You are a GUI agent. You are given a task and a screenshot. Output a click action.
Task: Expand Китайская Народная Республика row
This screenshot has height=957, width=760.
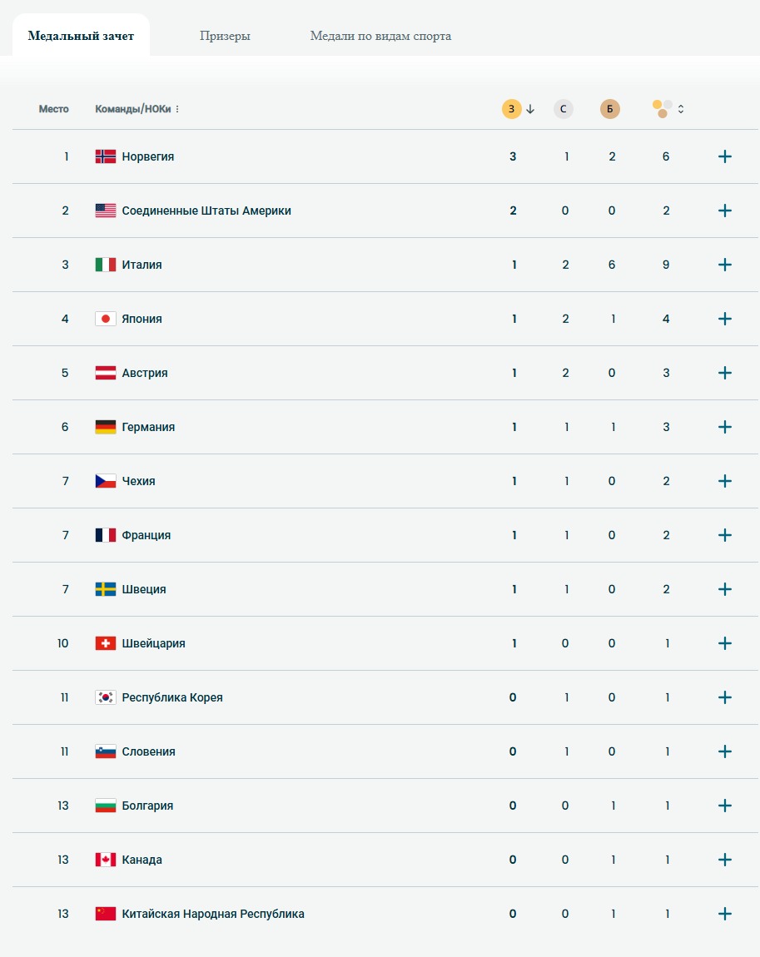coord(724,914)
